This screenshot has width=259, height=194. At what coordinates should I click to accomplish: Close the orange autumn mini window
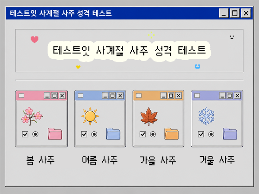click(x=179, y=96)
